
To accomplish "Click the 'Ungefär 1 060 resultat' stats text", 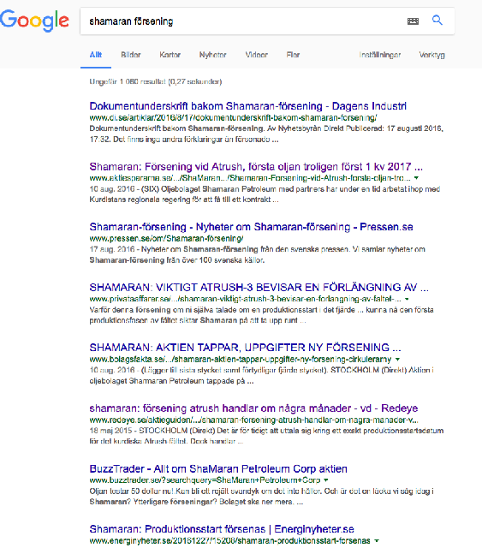I will 156,82.
